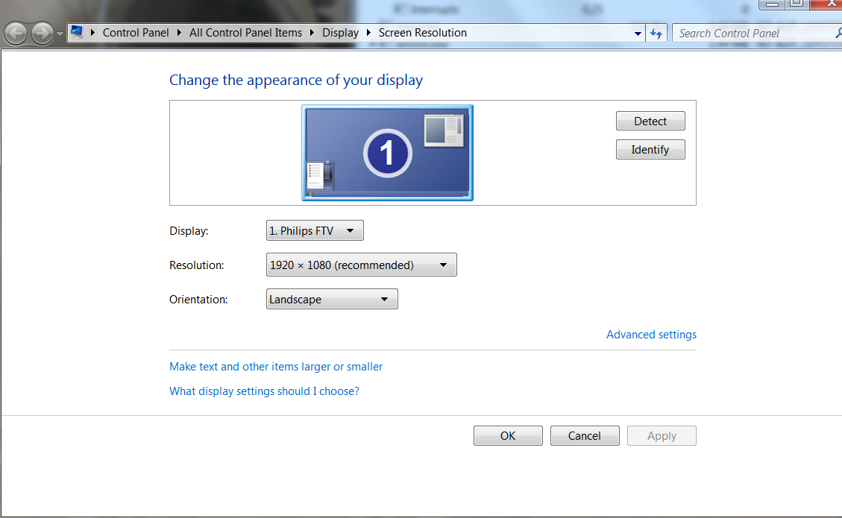Click the search magnifier icon
Viewport: 842px width, 518px height.
[838, 34]
